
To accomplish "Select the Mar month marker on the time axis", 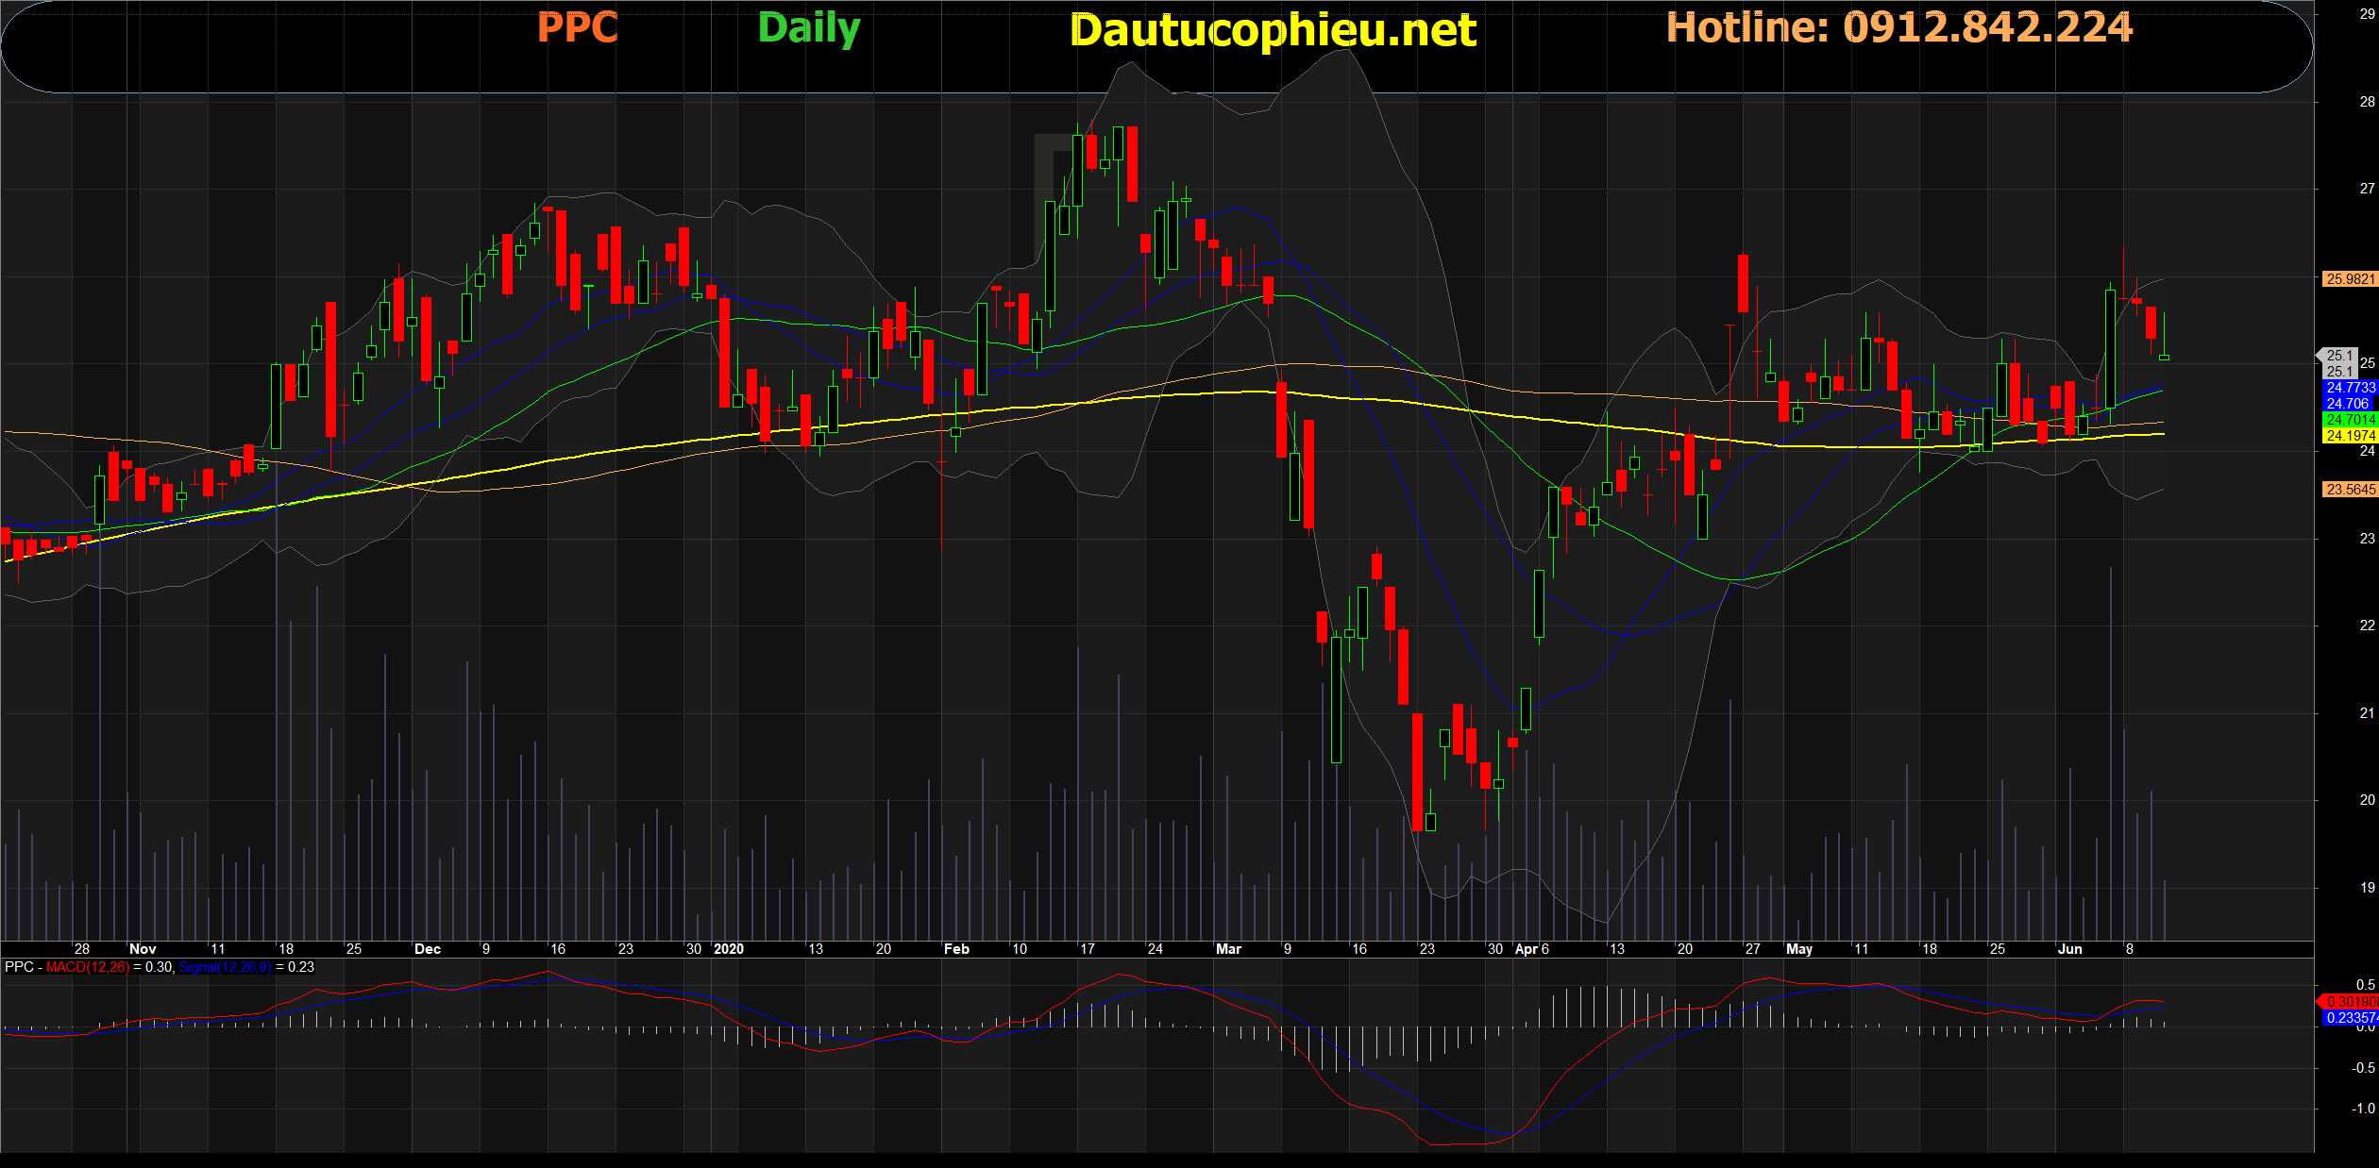I will (x=1227, y=949).
